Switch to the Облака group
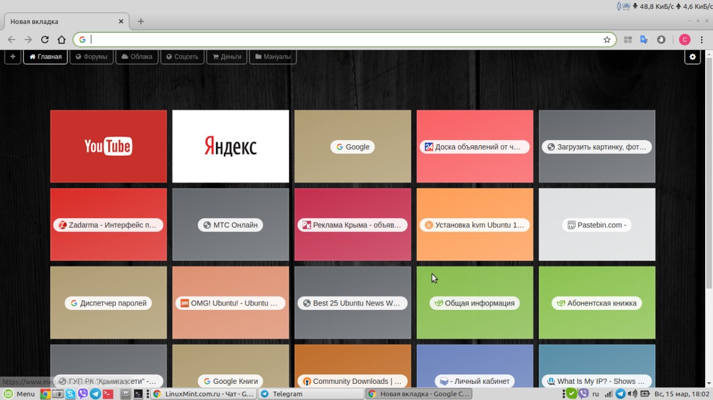Image resolution: width=713 pixels, height=400 pixels. tap(137, 57)
